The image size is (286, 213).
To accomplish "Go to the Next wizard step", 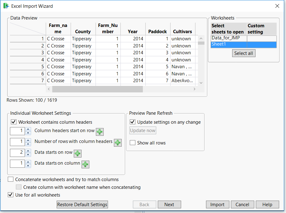I will click(x=169, y=205).
